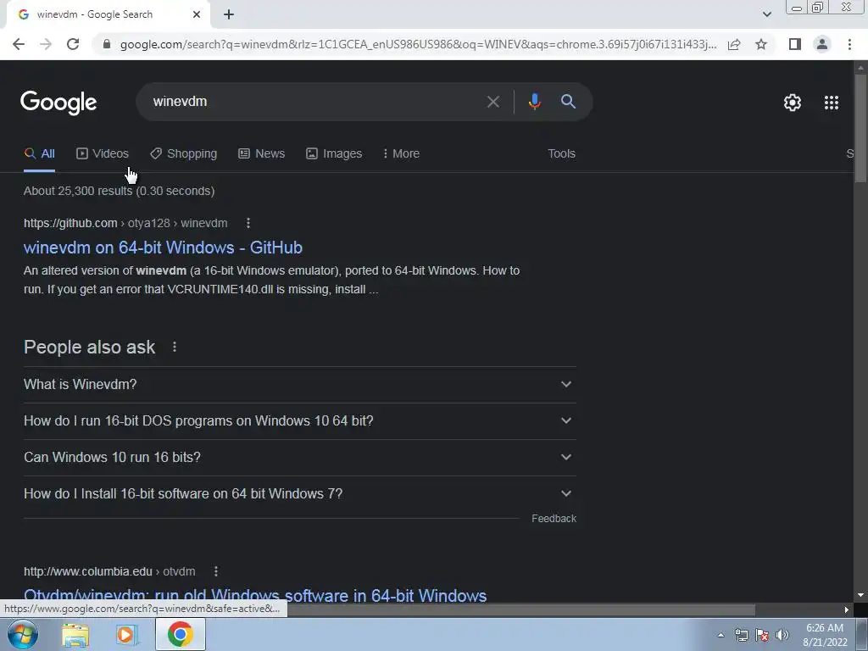Image resolution: width=868 pixels, height=651 pixels.
Task: Open the Chrome profile avatar
Action: [x=822, y=44]
